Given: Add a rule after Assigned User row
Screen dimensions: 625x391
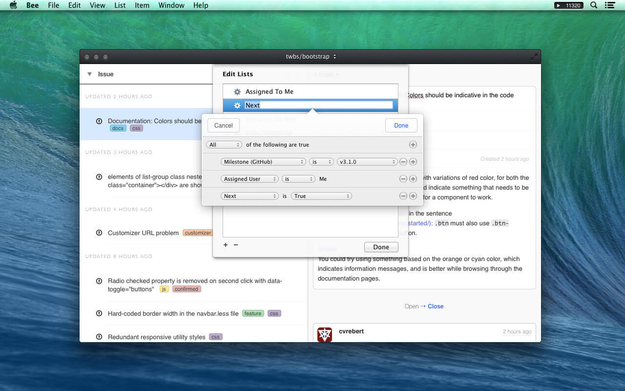Looking at the screenshot, I should tap(413, 179).
